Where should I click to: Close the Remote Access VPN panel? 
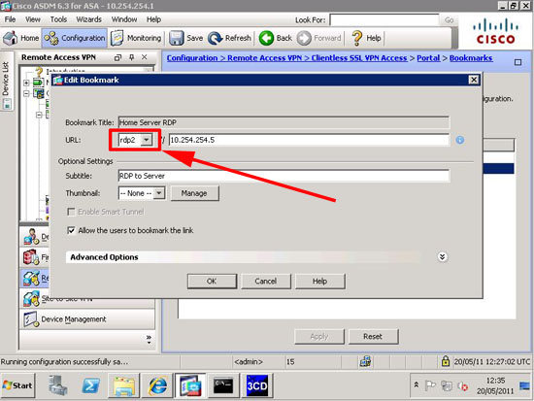point(145,57)
